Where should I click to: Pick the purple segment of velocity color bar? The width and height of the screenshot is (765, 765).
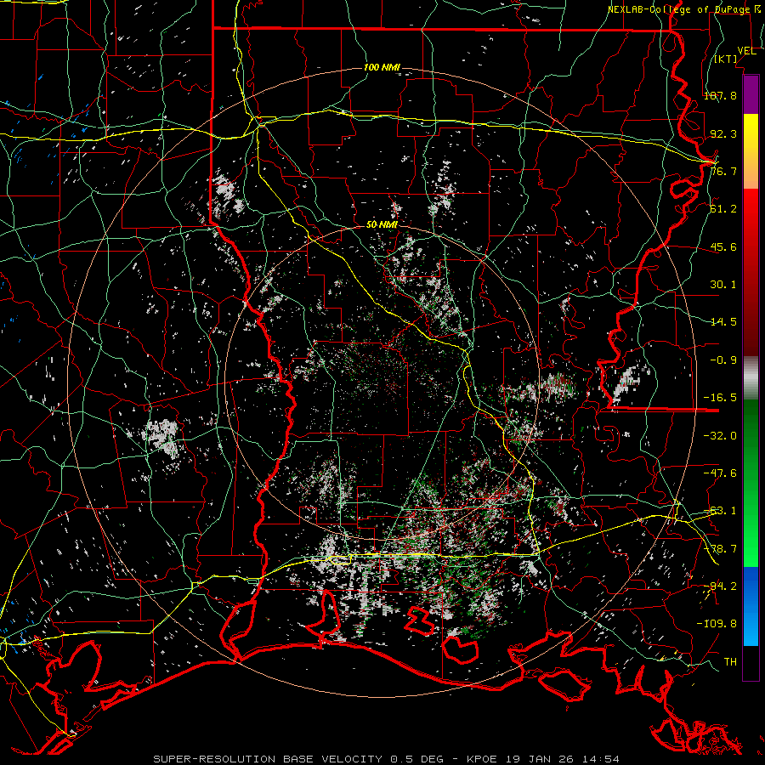coord(751,94)
